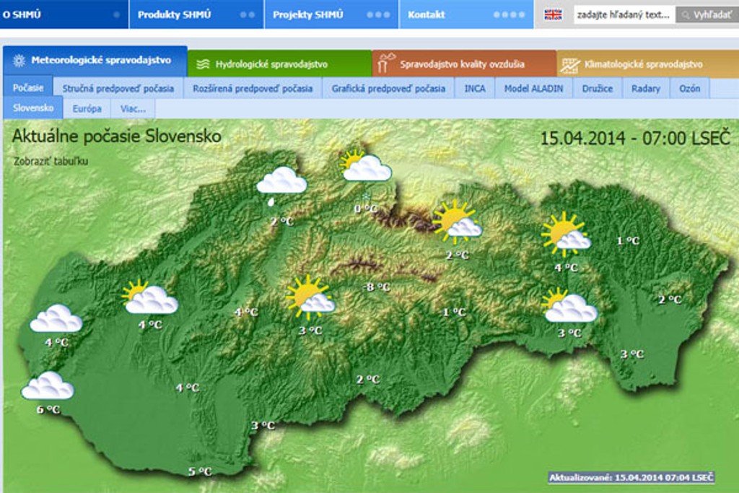Click the Hydrologické spravodajstvo waves icon
This screenshot has width=739, height=493.
[x=203, y=64]
